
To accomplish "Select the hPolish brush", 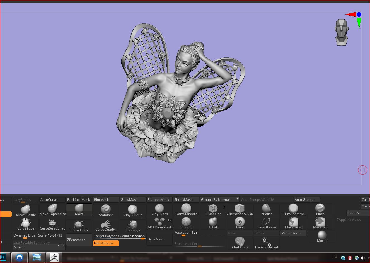I will point(267,210).
